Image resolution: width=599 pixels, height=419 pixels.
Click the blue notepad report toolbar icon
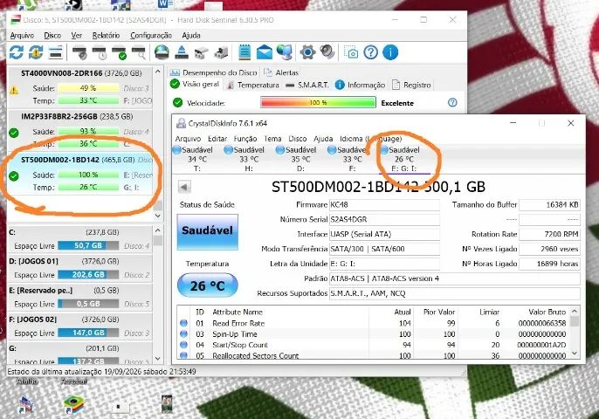[244, 52]
